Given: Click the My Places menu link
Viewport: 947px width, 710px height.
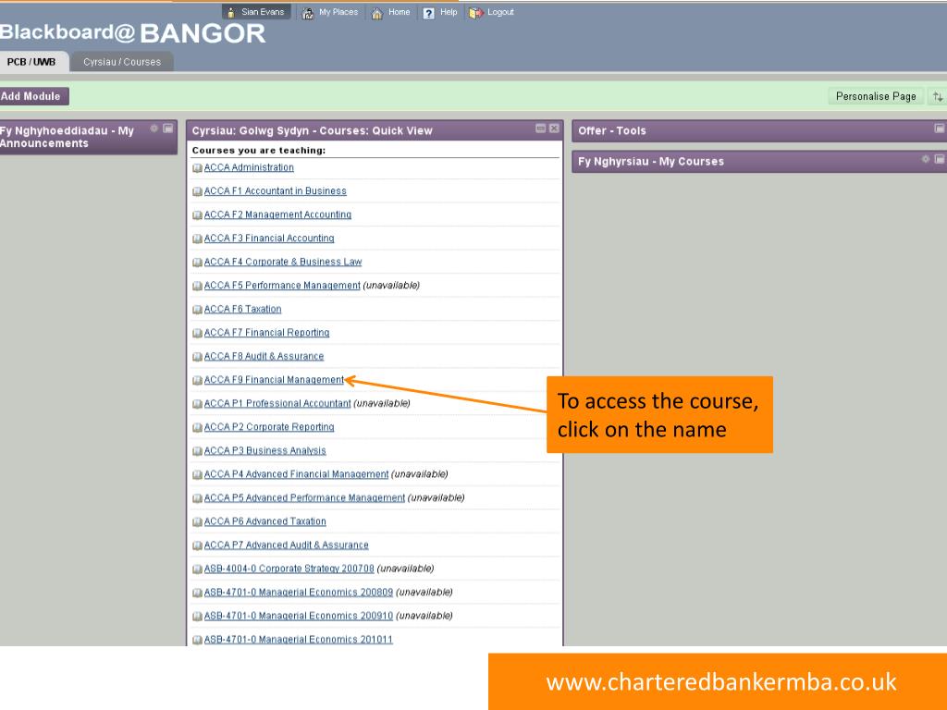Looking at the screenshot, I should pyautogui.click(x=338, y=12).
